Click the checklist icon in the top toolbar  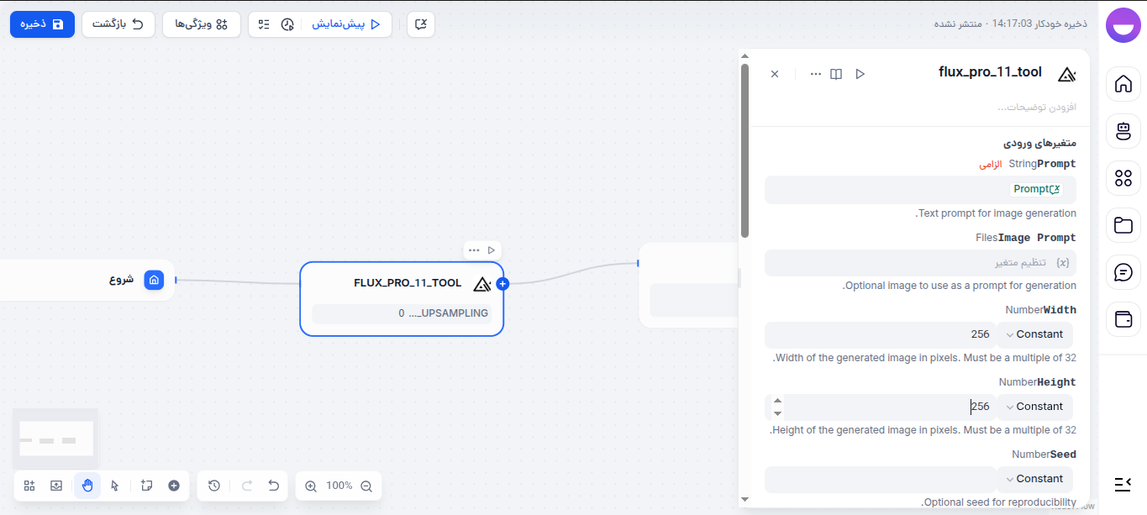(263, 24)
